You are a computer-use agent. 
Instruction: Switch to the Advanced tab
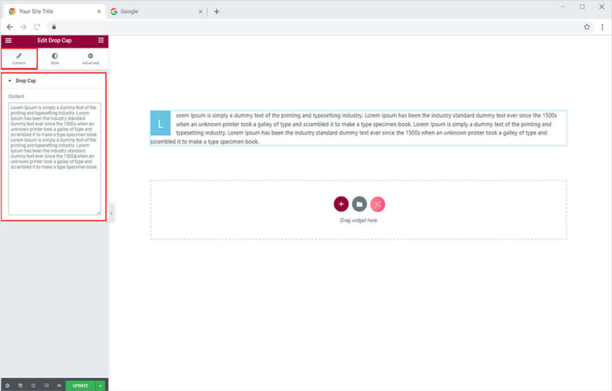click(x=90, y=59)
